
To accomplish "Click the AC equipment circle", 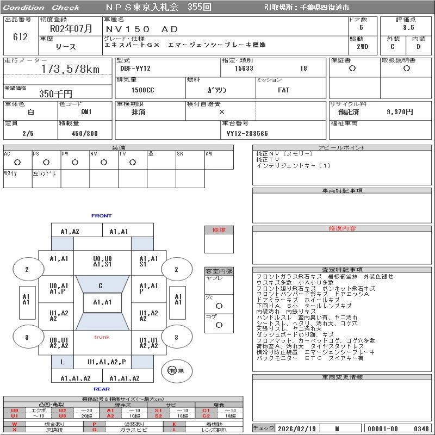I will (17, 162).
